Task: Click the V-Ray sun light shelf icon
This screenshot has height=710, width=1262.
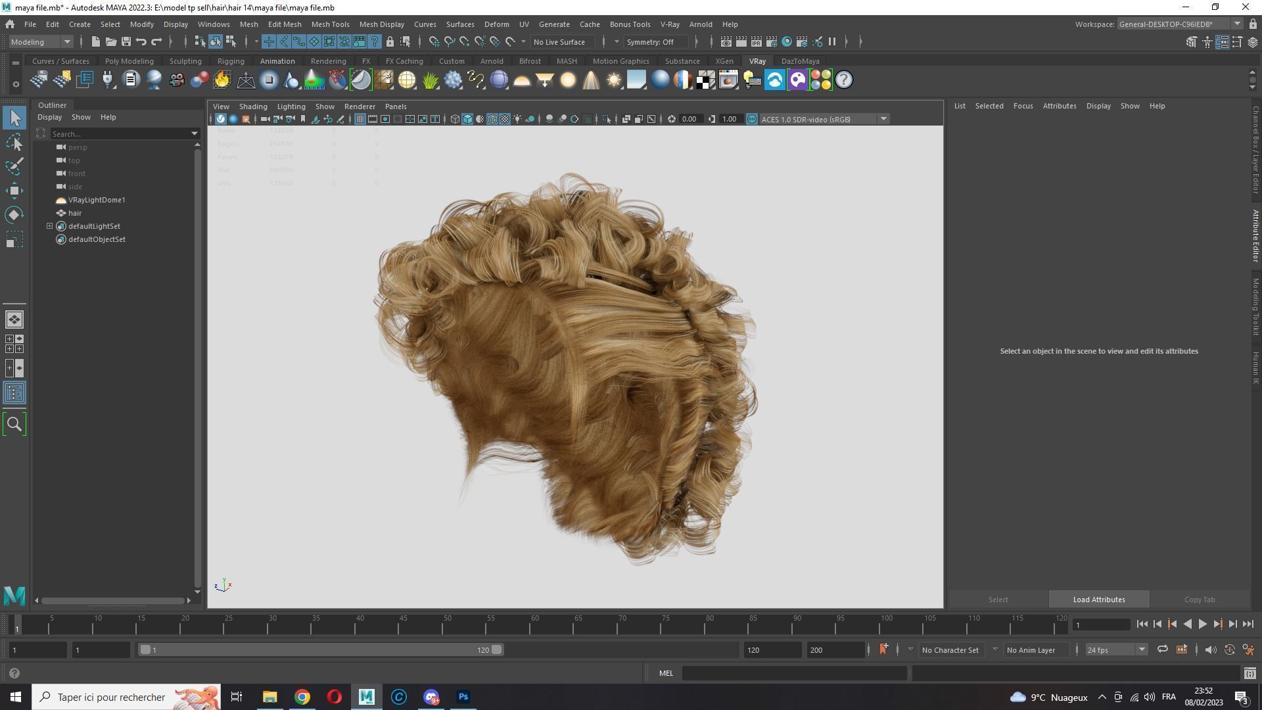Action: [x=614, y=80]
